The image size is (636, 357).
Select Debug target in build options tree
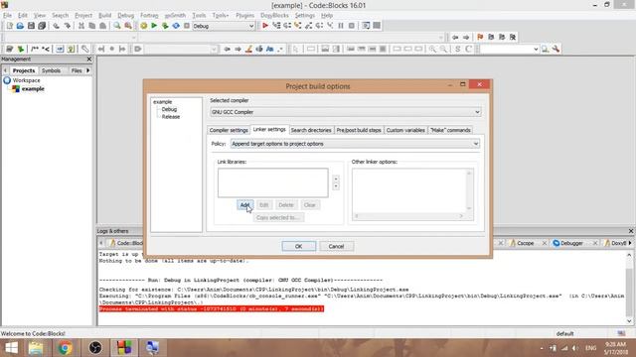click(x=169, y=109)
